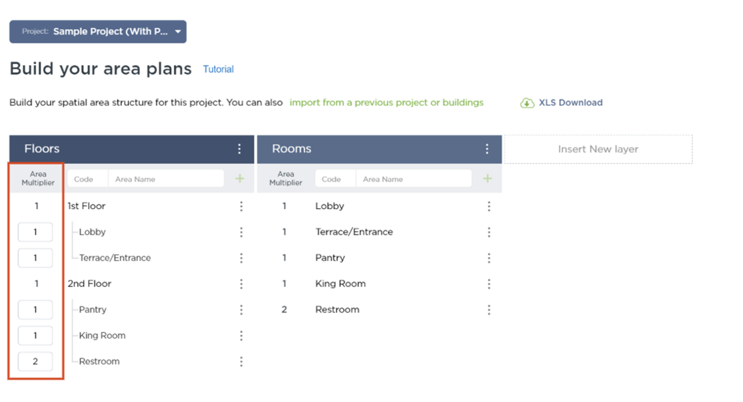Open options for Terrace/Entrance in Rooms

[489, 232]
